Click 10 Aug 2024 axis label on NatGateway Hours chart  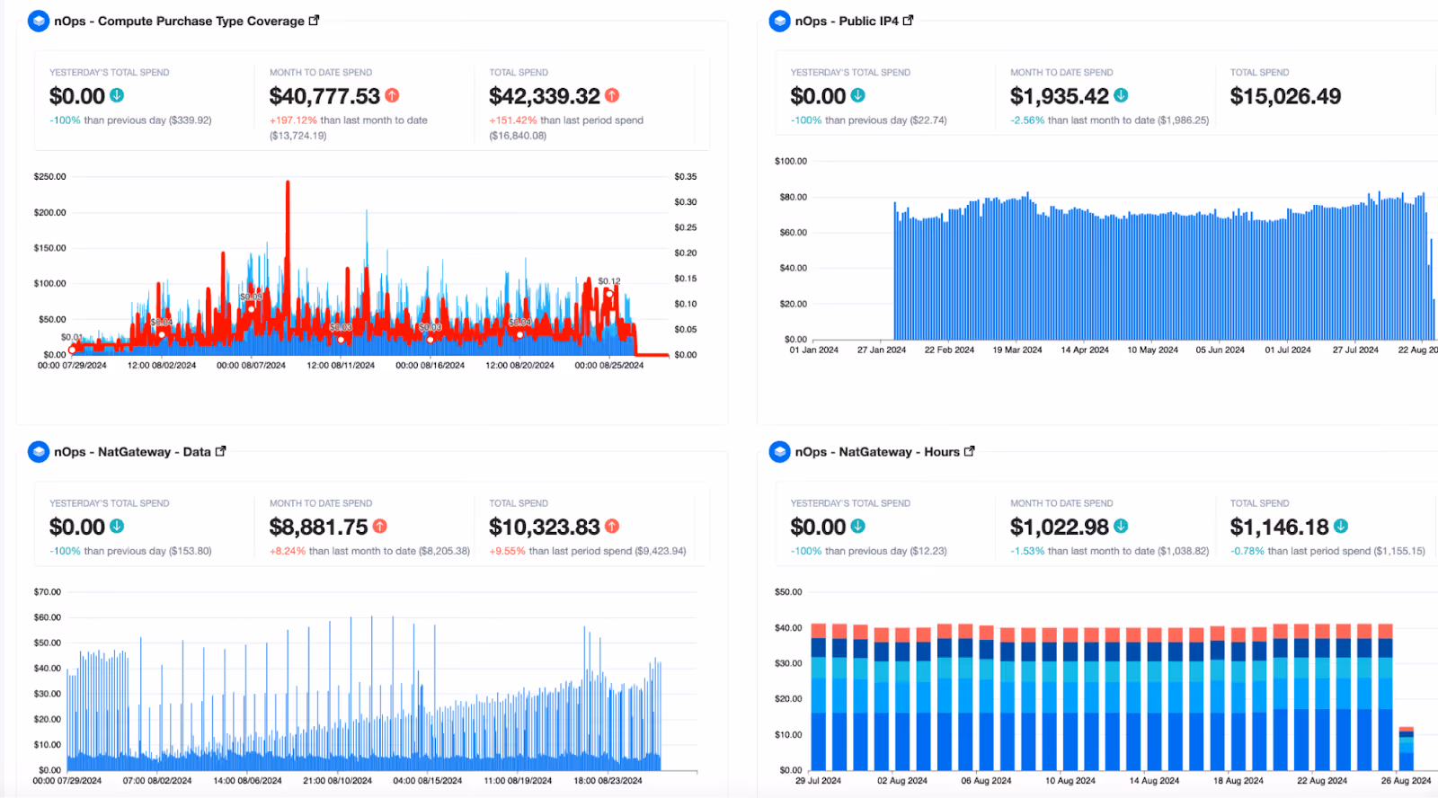1070,781
